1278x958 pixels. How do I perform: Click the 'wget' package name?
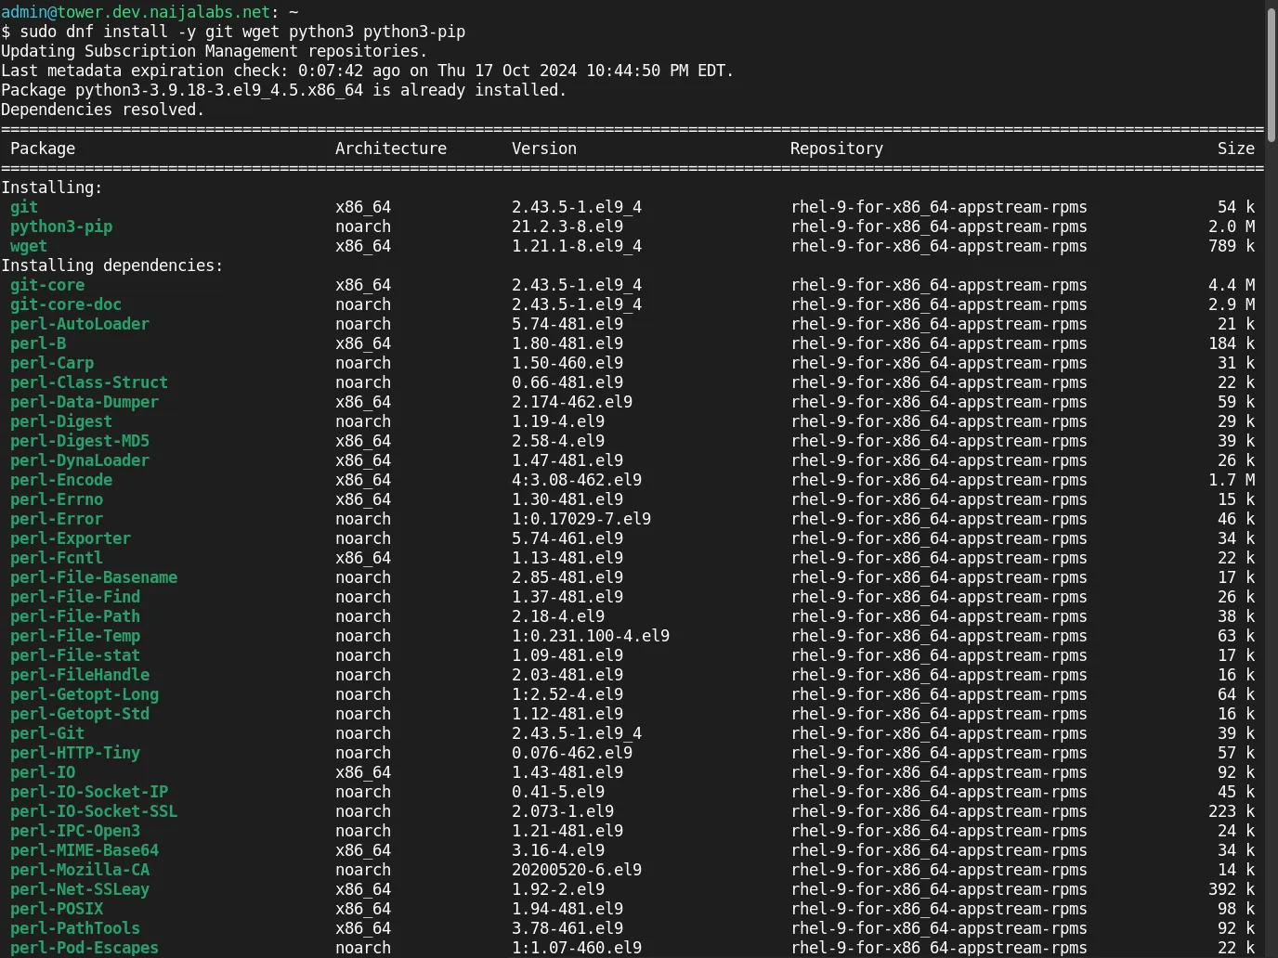tap(29, 246)
